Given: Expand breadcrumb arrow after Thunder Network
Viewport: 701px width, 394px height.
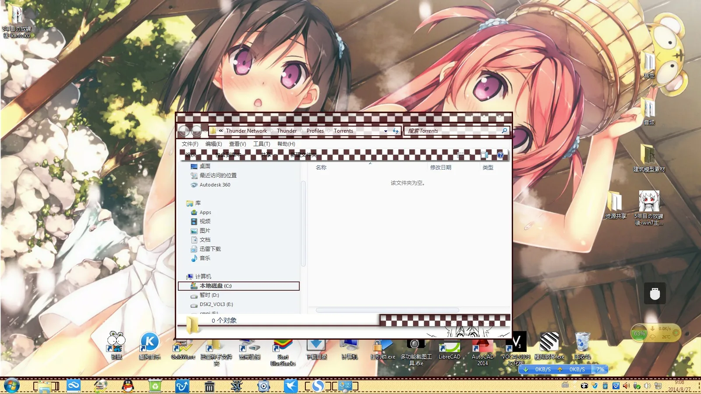Looking at the screenshot, I should pos(272,131).
